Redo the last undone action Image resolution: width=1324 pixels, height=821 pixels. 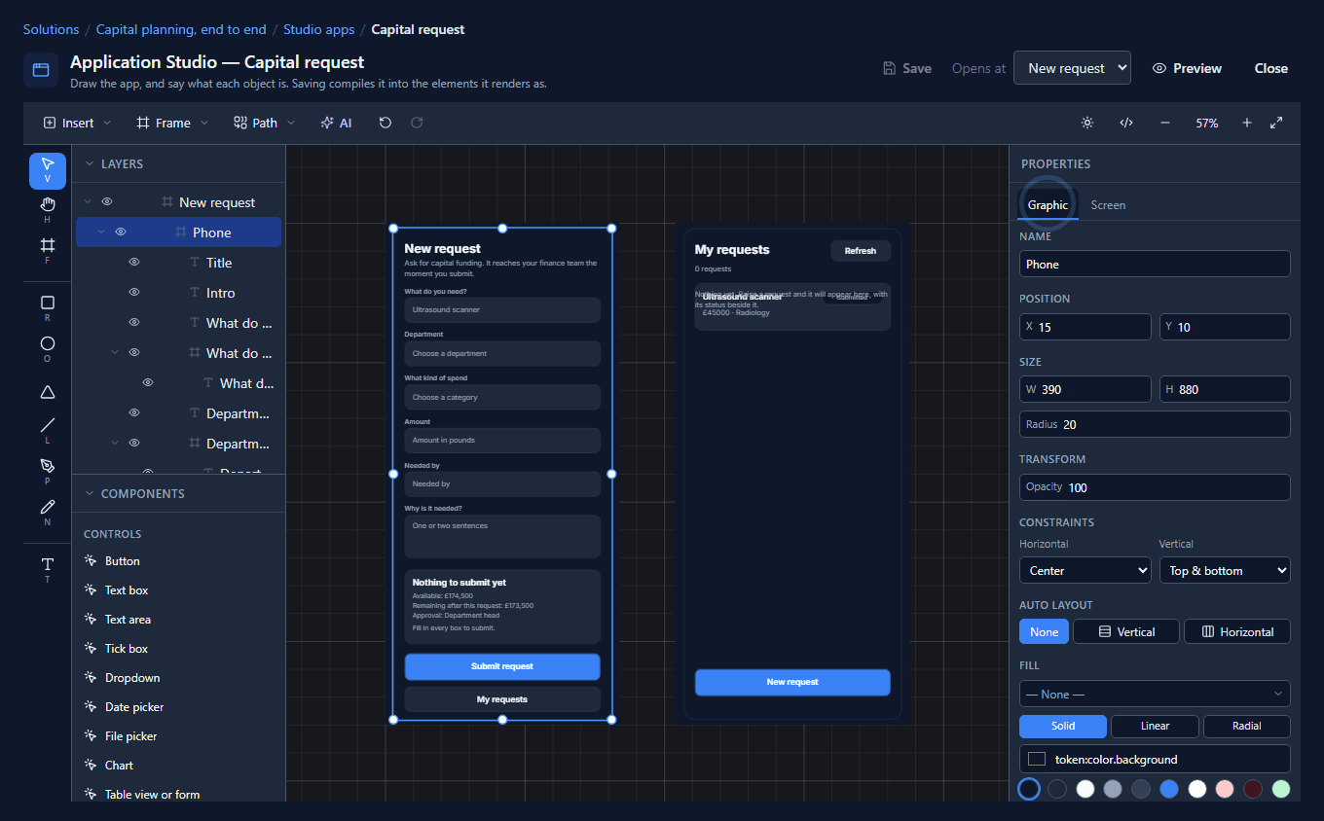(417, 123)
